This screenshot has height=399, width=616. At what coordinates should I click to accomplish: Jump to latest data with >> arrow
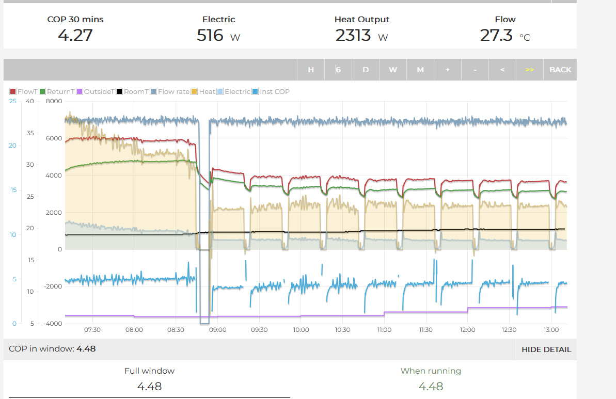(x=530, y=70)
